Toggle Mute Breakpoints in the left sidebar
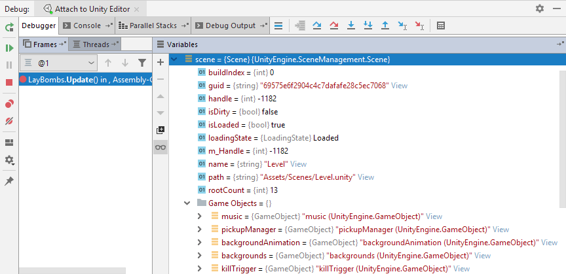 pos(9,121)
